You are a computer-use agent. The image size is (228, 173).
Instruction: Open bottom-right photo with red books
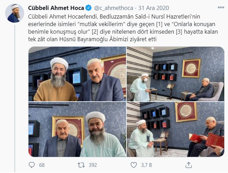175,129
